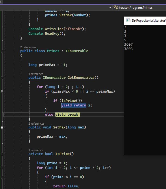Click the console window title bar icon
The image size is (166, 189).
pyautogui.click(x=128, y=20)
